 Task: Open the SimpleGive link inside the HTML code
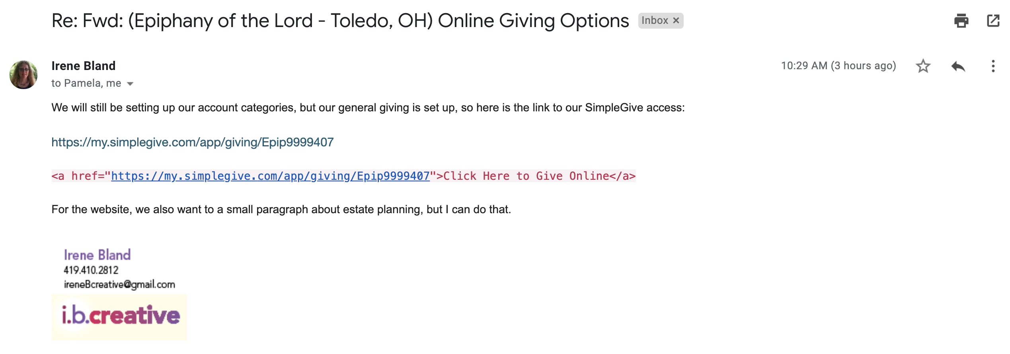click(x=270, y=176)
